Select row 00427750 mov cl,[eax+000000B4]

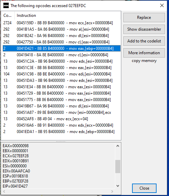61,42
